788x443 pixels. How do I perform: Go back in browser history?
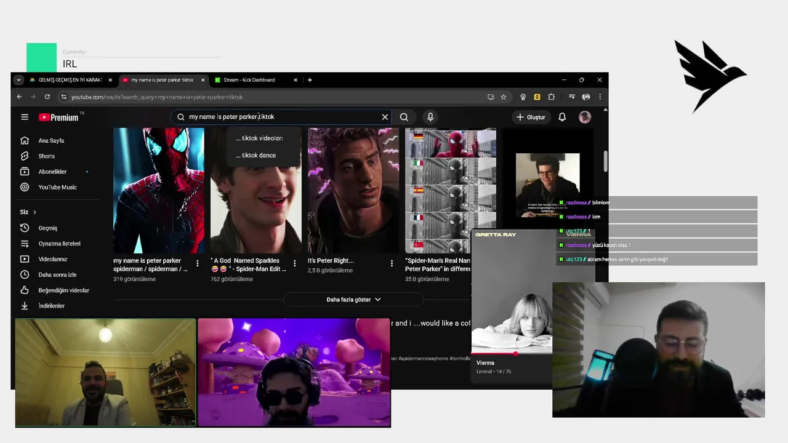(x=19, y=97)
